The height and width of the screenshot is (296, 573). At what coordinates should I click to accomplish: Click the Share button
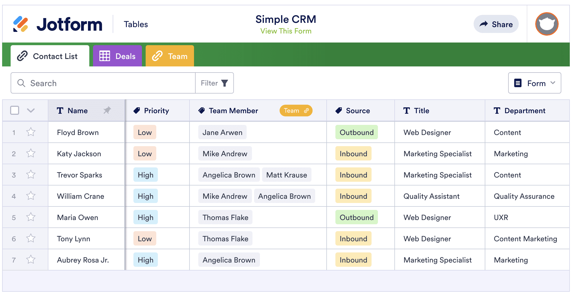[496, 24]
